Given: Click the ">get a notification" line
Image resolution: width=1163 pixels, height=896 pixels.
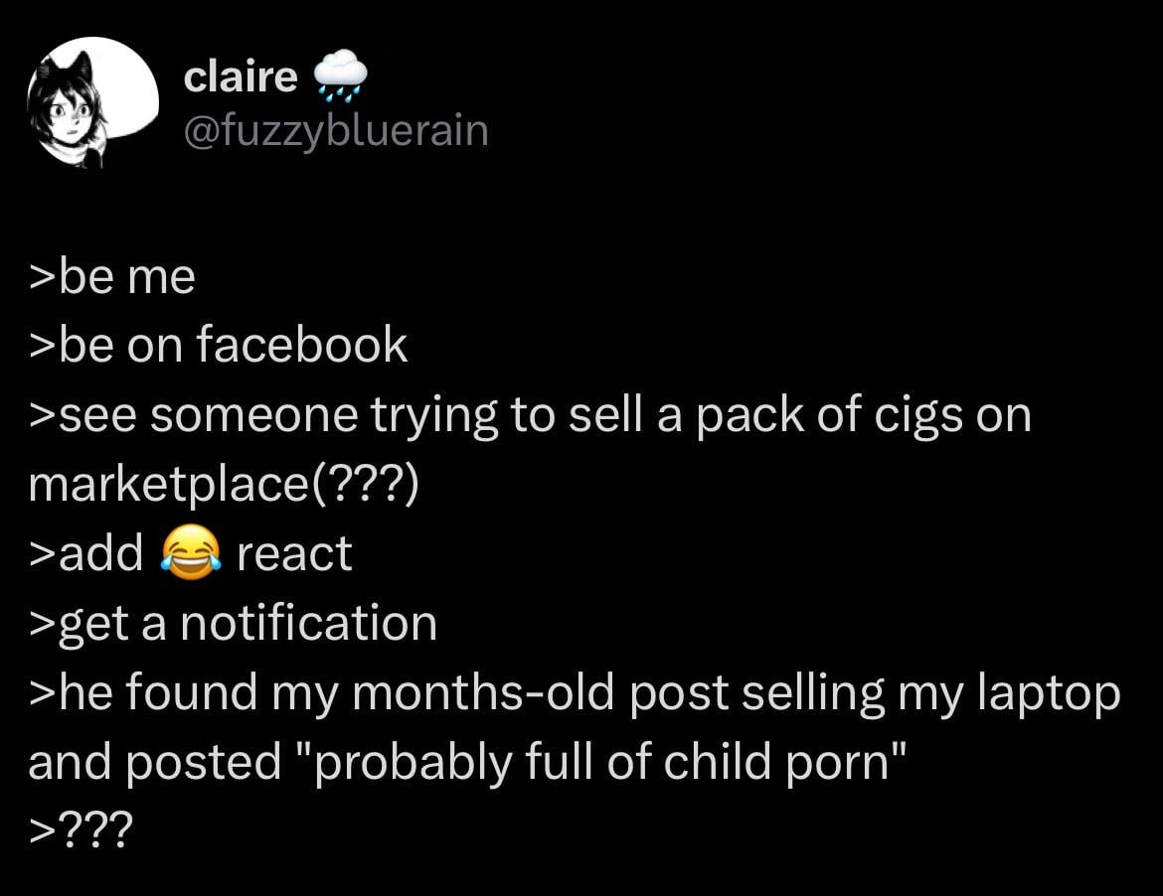Looking at the screenshot, I should 233,623.
